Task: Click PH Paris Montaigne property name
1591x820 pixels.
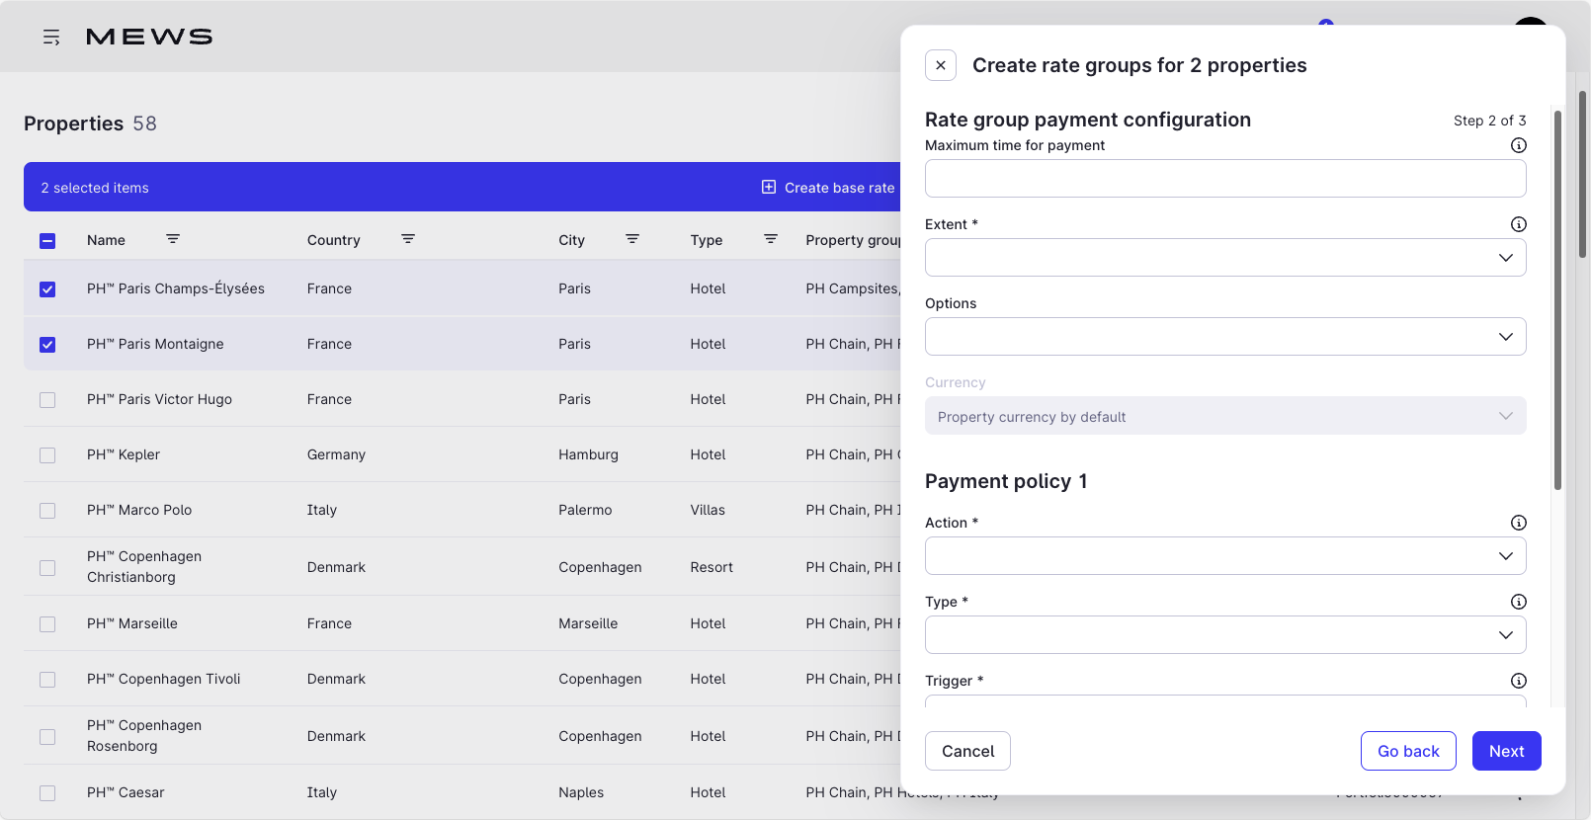Action: click(x=155, y=344)
